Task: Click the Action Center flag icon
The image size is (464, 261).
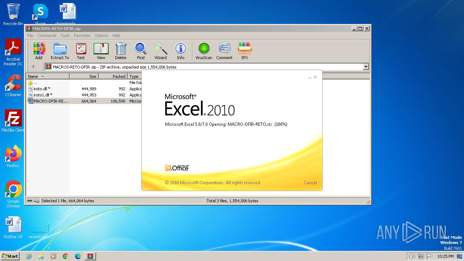Action: point(430,256)
